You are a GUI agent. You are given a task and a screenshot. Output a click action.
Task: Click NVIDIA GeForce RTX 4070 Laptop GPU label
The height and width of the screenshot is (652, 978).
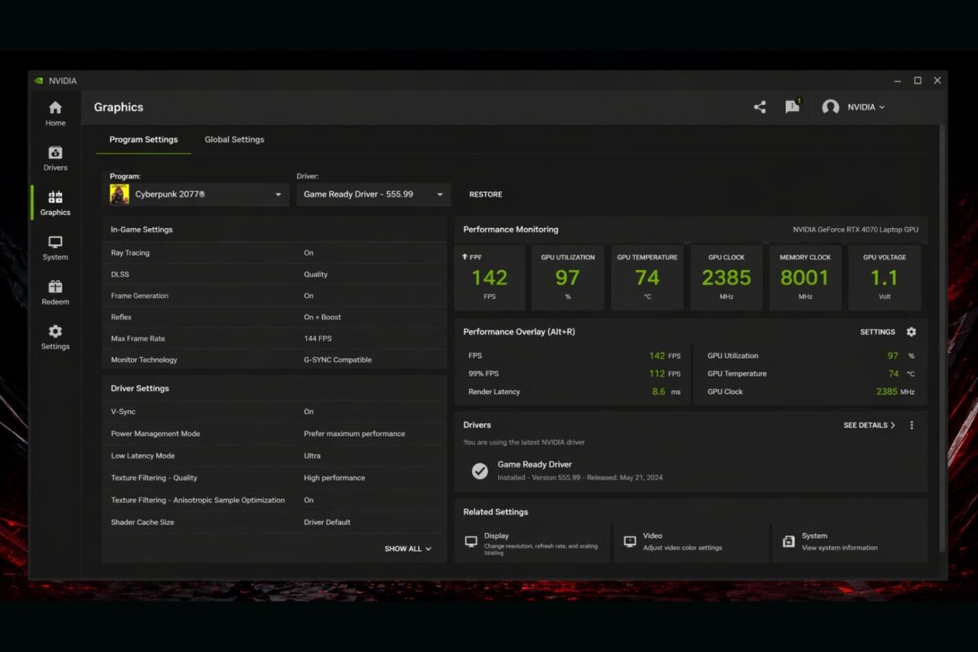click(855, 230)
